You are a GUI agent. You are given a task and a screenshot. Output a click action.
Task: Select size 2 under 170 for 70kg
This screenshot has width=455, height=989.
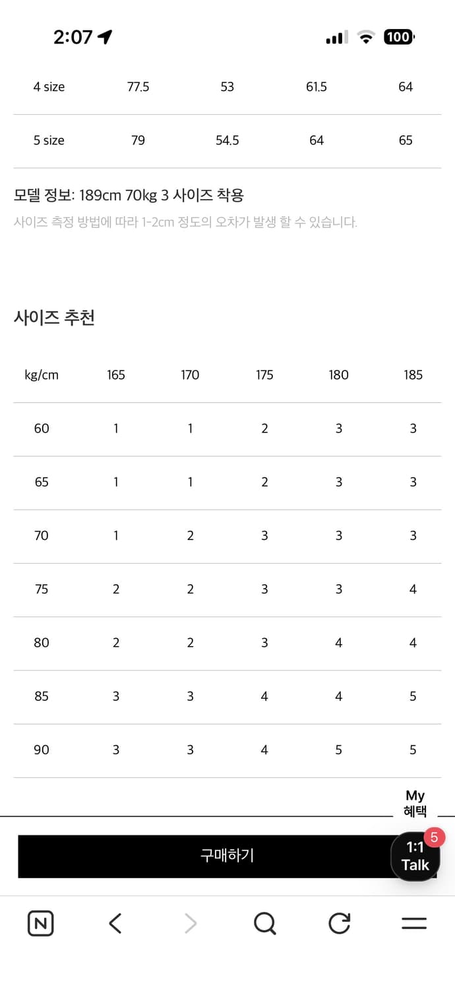pos(190,535)
